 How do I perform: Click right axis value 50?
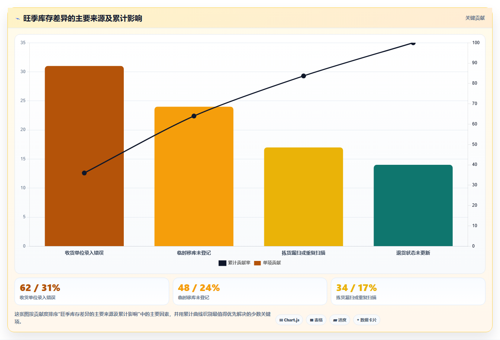[x=475, y=144]
